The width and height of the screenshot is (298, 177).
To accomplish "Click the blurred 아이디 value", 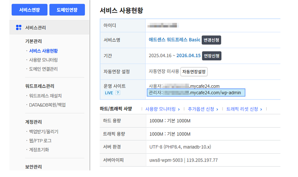I will click(163, 25).
